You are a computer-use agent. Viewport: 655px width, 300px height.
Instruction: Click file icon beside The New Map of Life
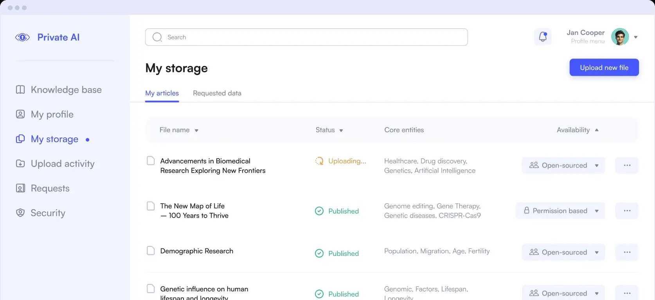(x=151, y=206)
